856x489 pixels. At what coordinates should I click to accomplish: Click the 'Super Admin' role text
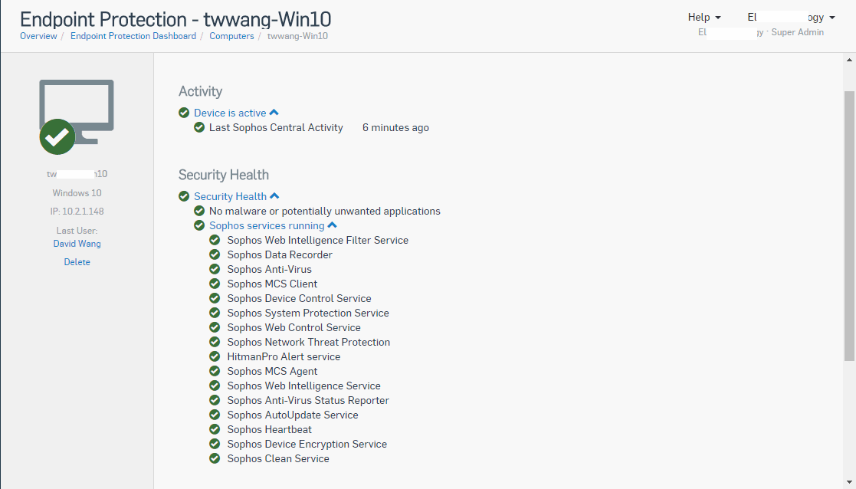click(798, 32)
